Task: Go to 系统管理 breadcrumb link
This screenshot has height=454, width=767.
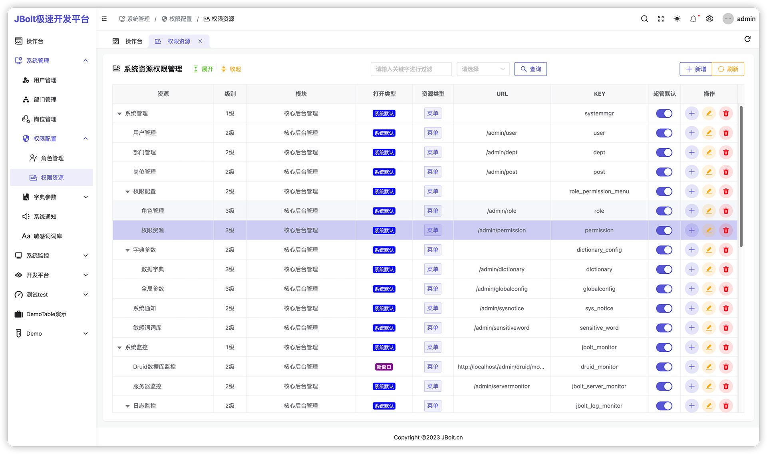Action: 134,19
